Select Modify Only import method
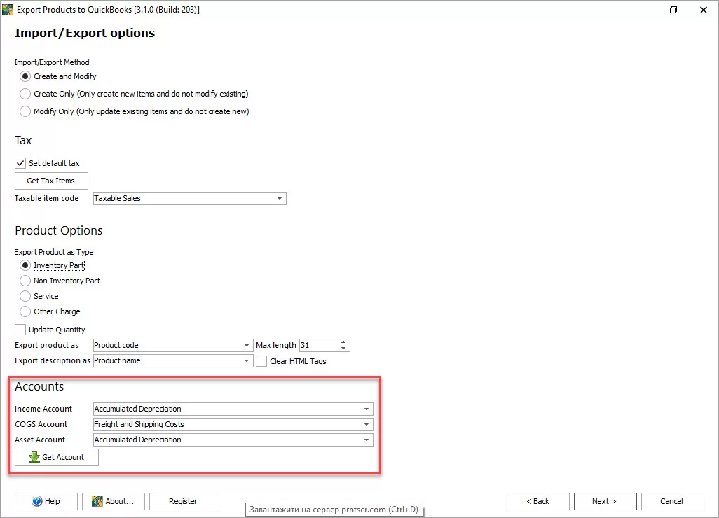The height and width of the screenshot is (518, 719). coord(25,111)
